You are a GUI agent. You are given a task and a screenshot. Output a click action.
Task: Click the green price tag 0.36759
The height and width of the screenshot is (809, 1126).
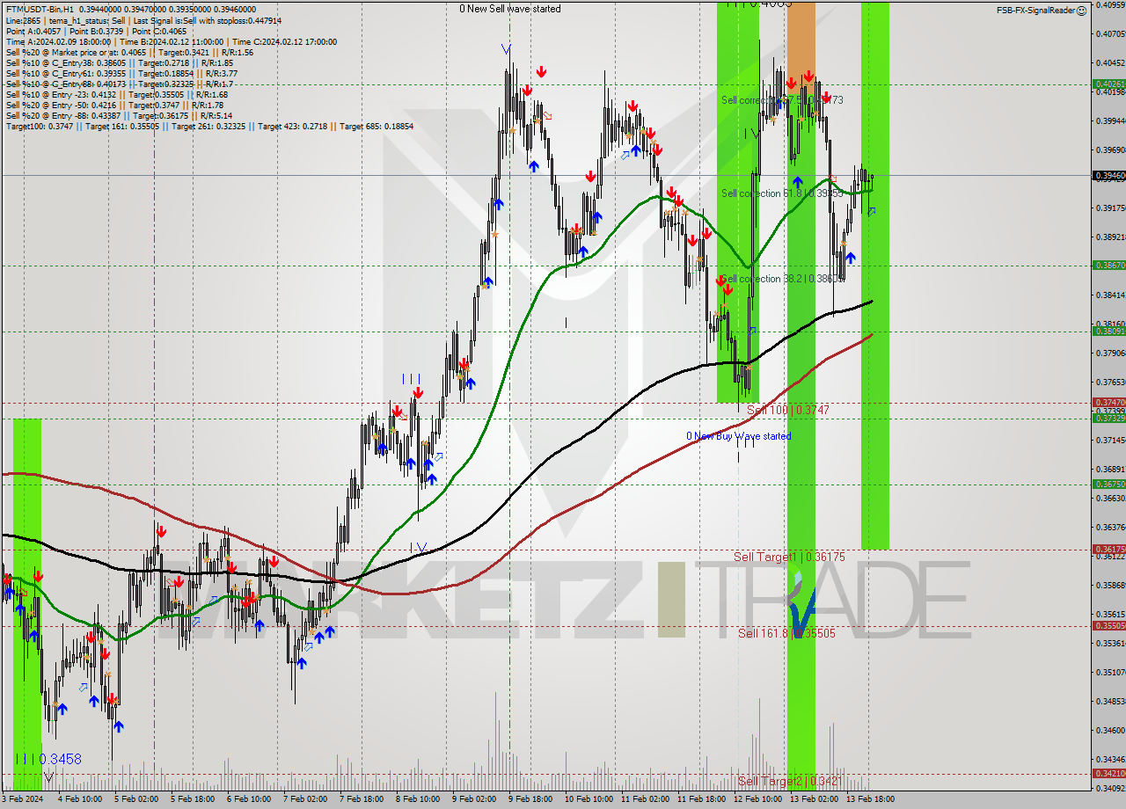1109,485
